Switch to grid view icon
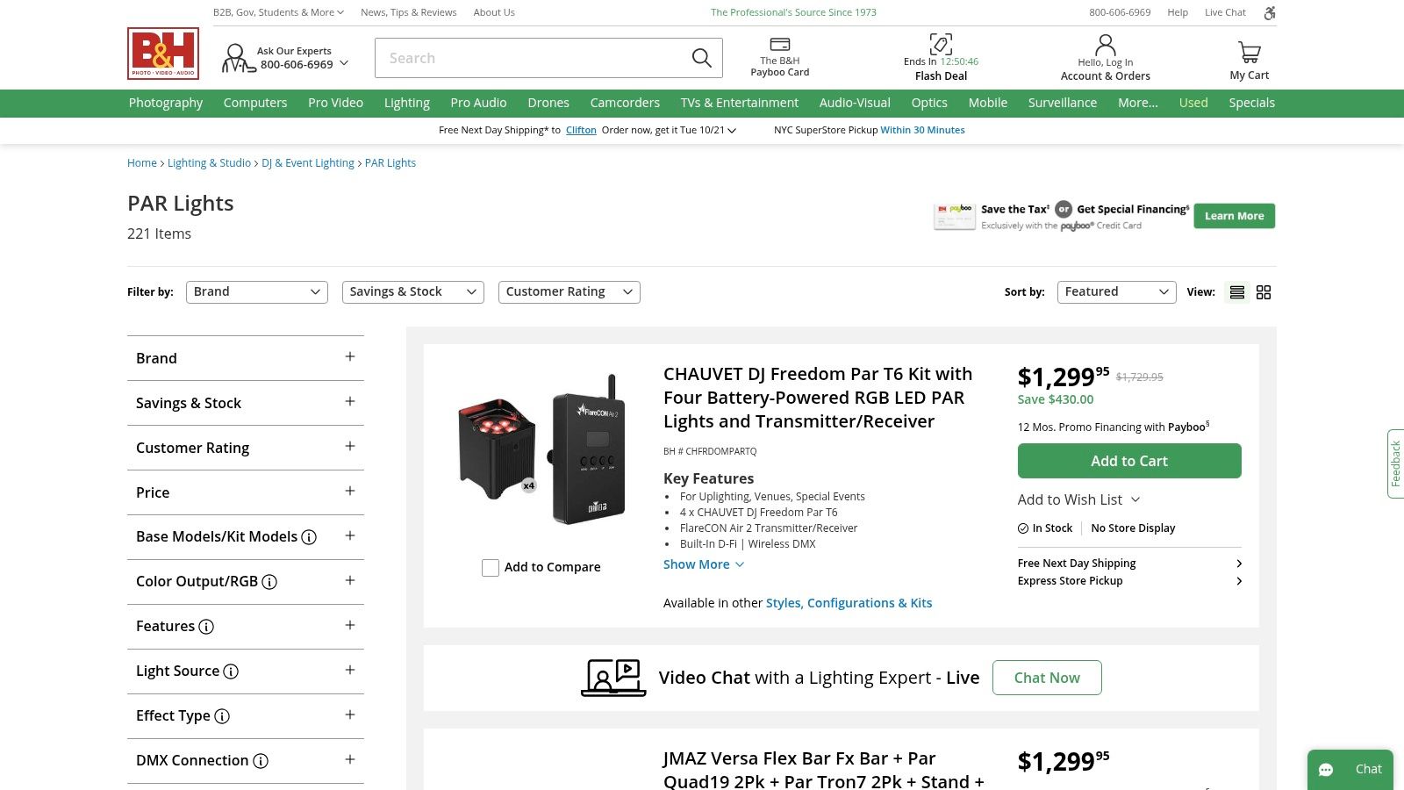 click(1264, 292)
